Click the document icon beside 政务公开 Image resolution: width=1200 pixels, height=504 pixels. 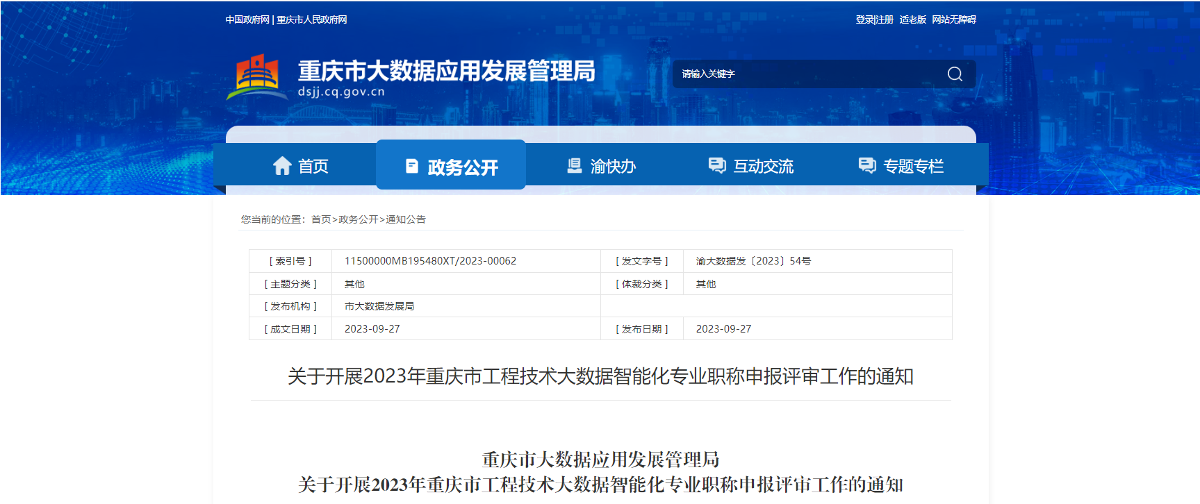412,166
